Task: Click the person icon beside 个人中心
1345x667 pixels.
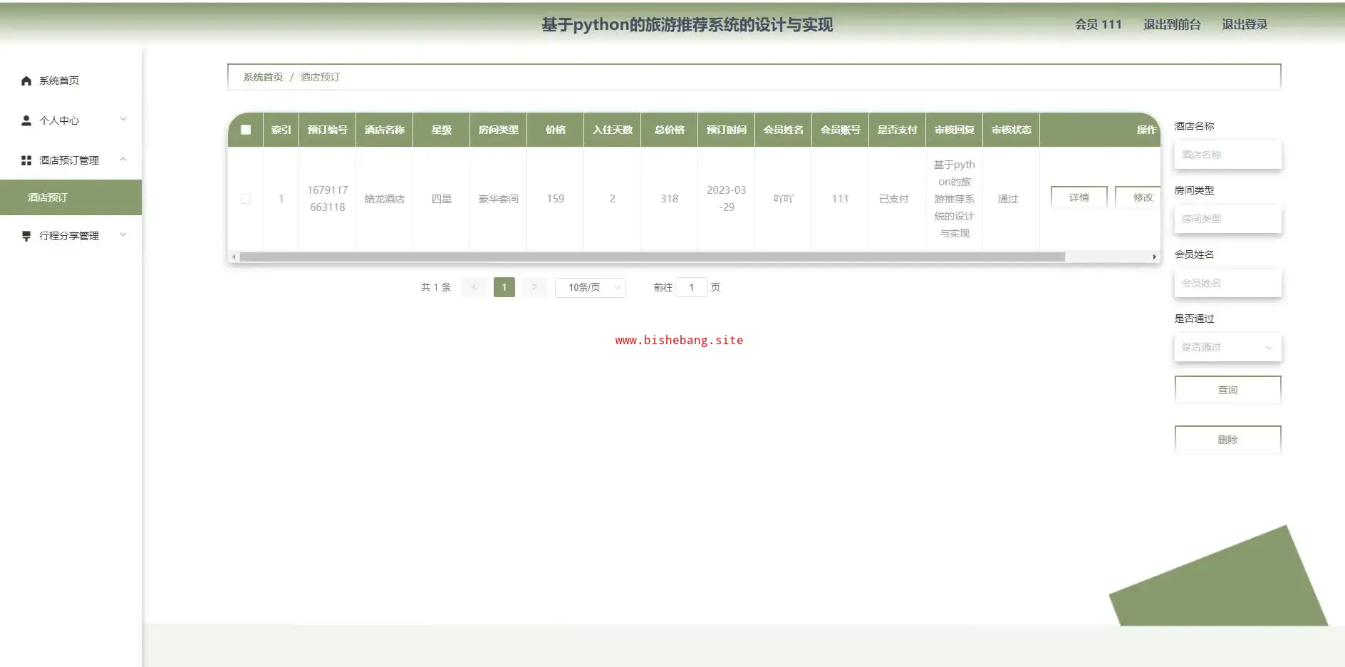Action: pos(26,120)
